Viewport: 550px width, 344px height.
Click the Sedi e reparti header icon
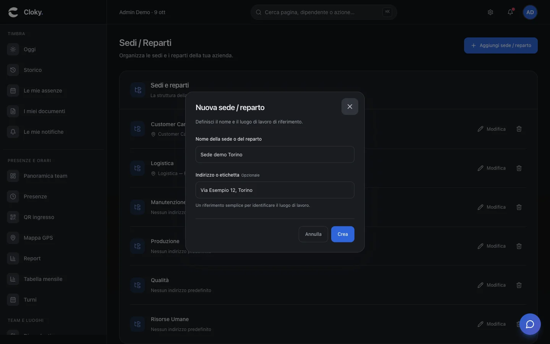click(x=138, y=90)
